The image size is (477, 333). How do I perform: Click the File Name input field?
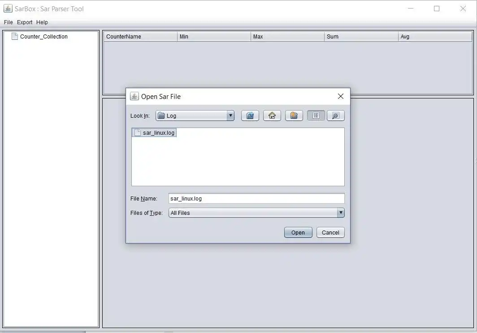(x=256, y=198)
